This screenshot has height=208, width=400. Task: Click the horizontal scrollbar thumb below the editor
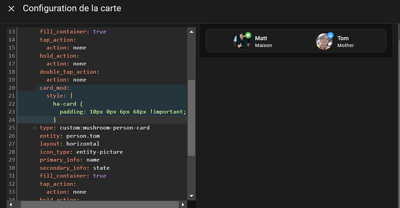(x=100, y=205)
